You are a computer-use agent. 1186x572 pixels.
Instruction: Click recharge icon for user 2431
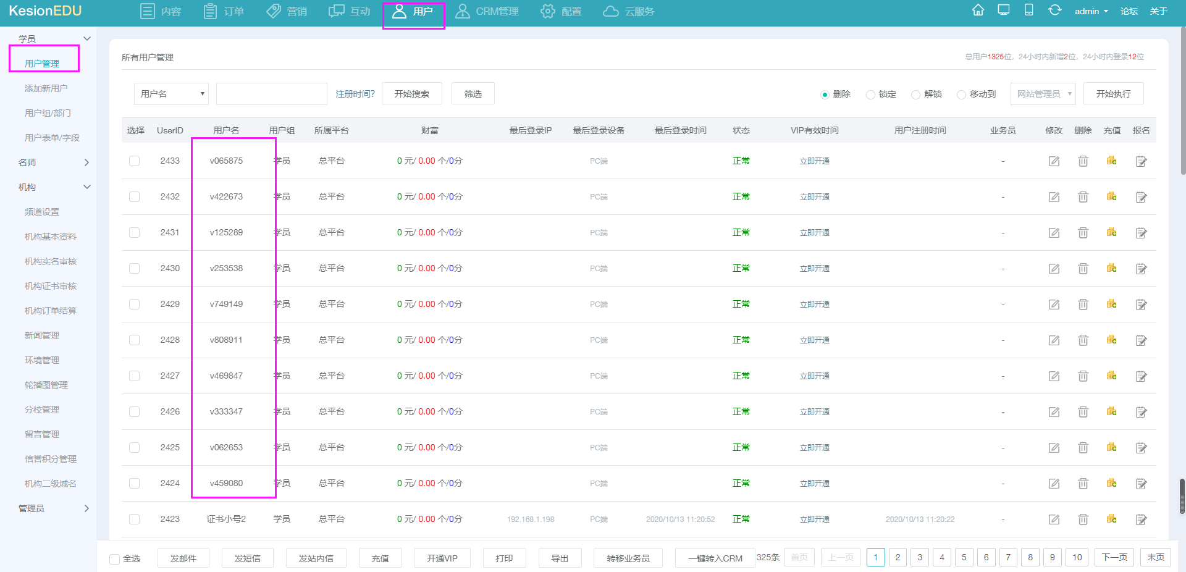pyautogui.click(x=1112, y=233)
